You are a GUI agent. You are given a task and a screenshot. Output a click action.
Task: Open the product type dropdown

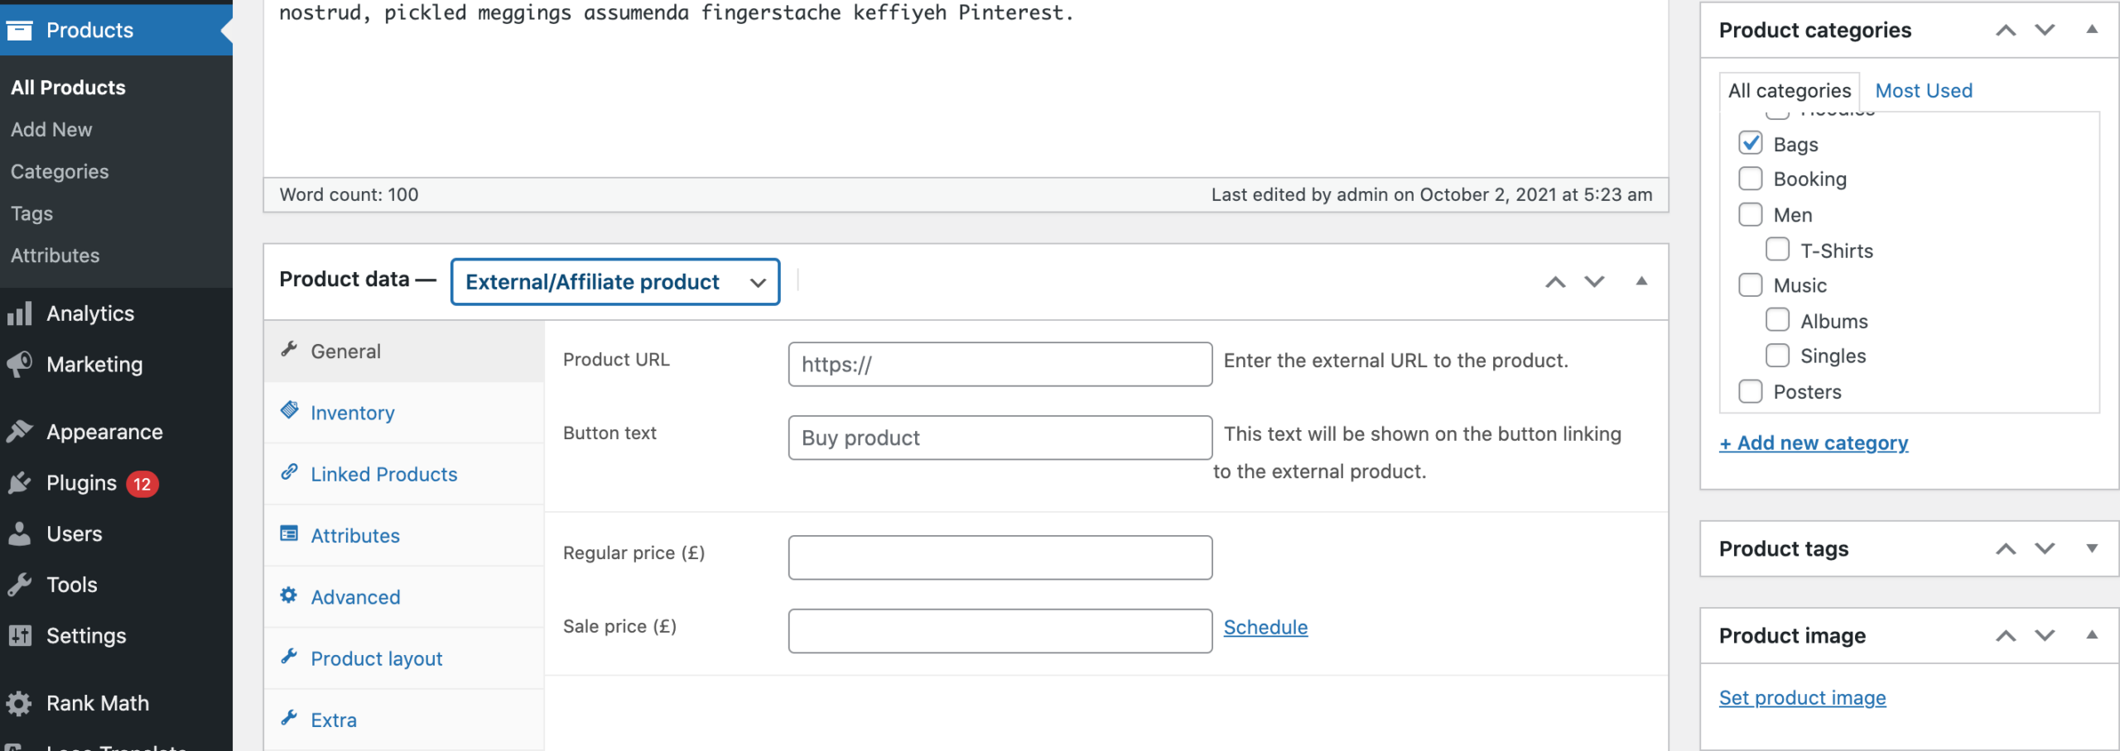[614, 282]
